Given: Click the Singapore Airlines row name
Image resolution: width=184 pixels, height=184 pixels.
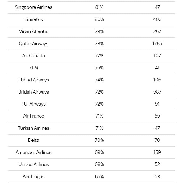Looking at the screenshot, I should [34, 7].
